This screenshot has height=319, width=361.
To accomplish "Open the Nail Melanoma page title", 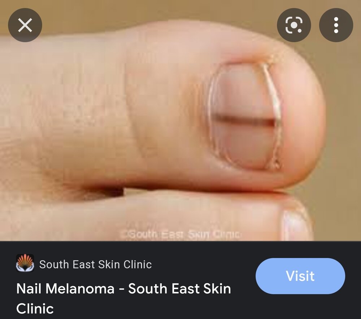I will tap(123, 298).
